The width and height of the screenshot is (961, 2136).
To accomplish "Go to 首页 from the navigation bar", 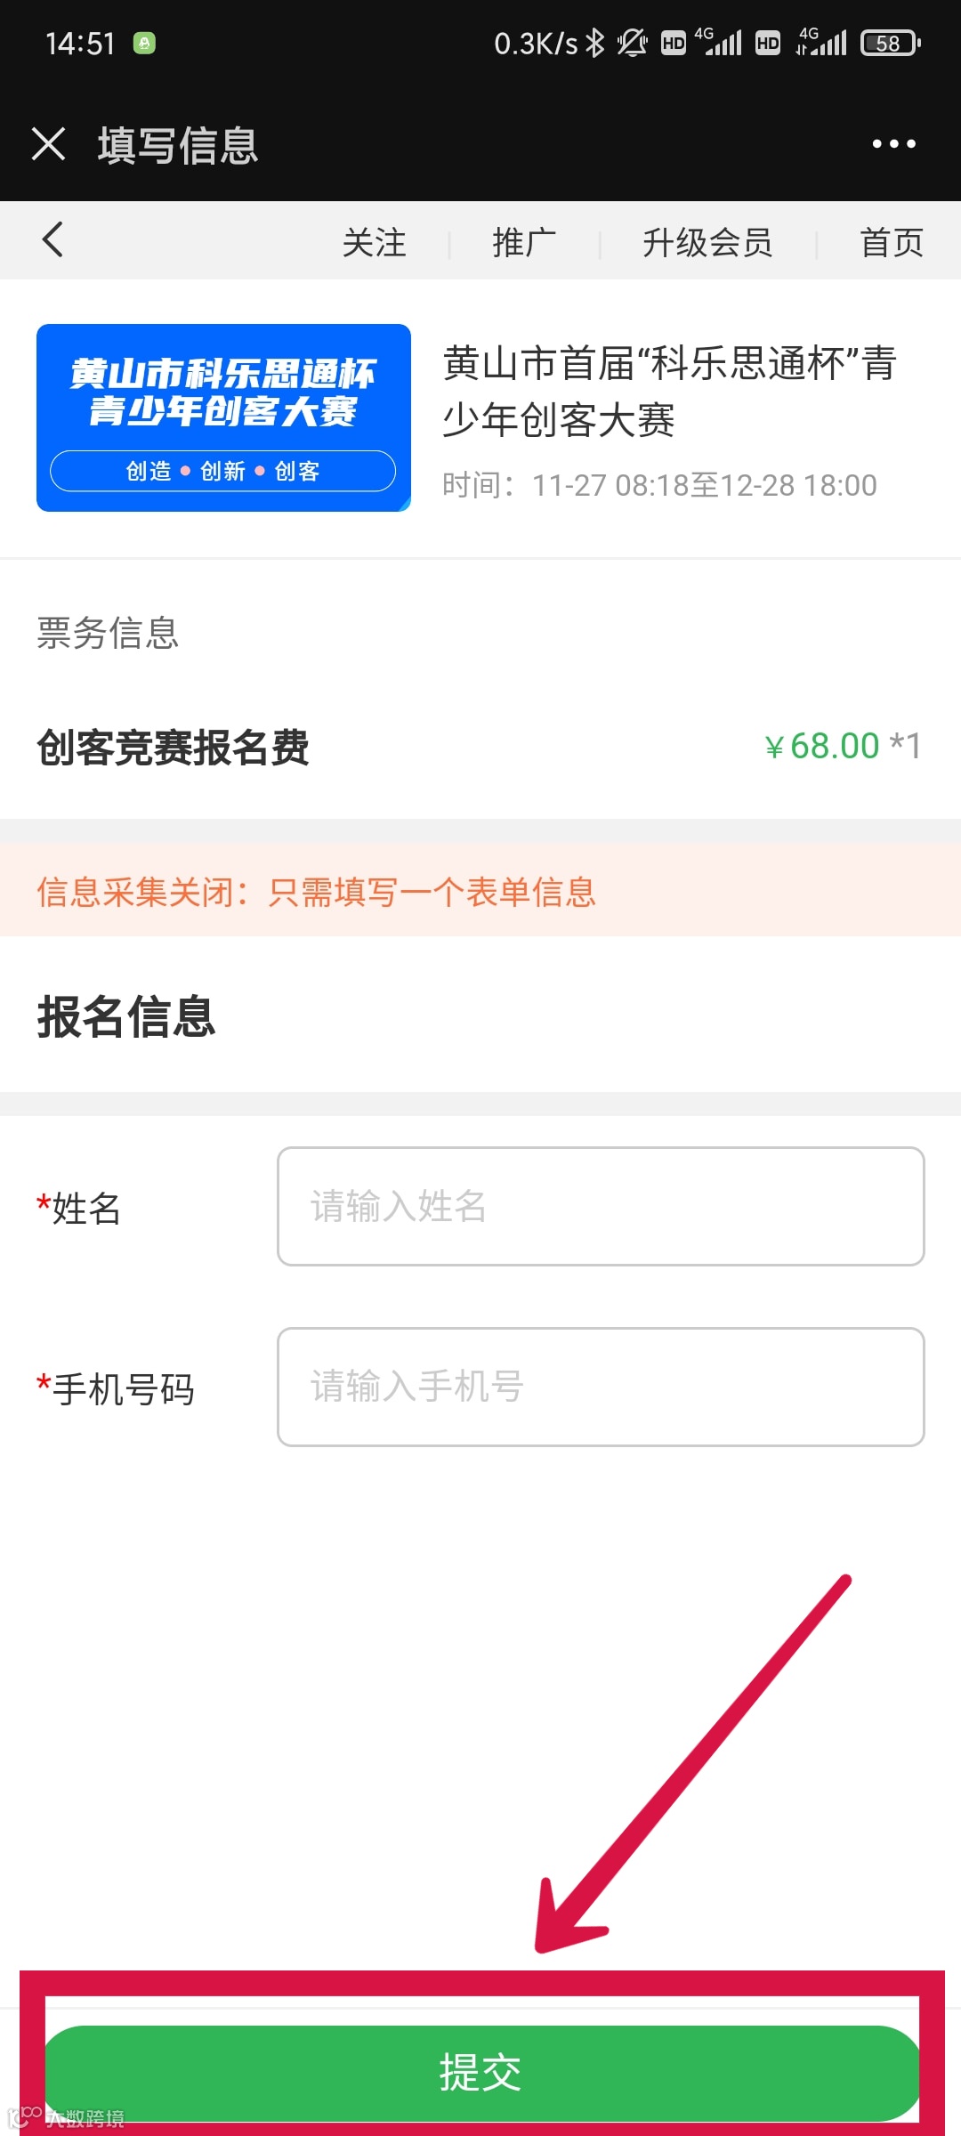I will 892,242.
